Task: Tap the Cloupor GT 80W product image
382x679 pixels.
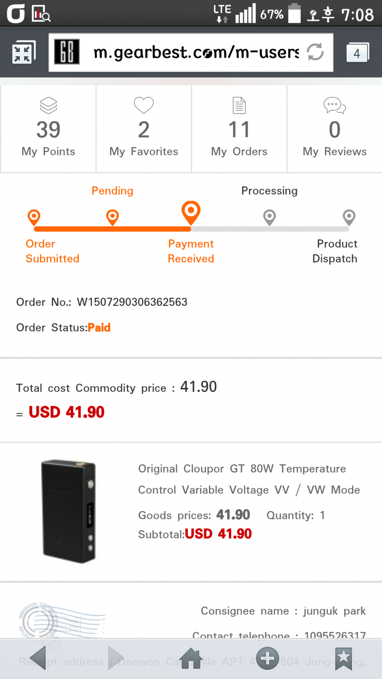Action: pos(69,511)
